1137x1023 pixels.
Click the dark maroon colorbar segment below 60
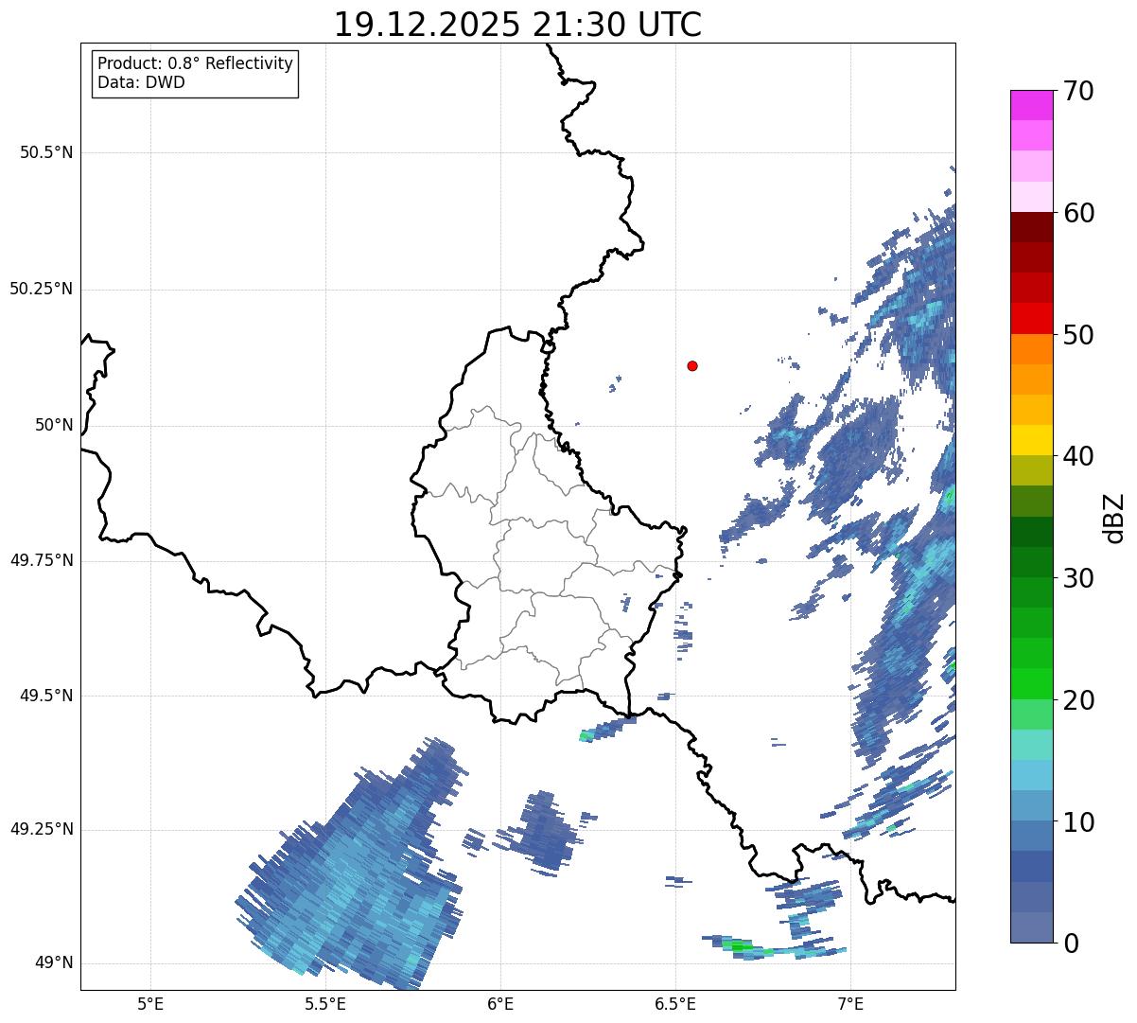pos(1031,227)
